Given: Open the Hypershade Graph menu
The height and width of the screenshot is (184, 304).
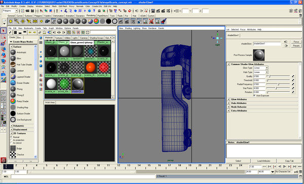Looking at the screenshot, I should [x=51, y=28].
